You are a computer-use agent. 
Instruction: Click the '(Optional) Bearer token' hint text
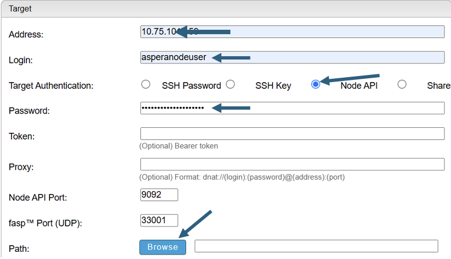click(178, 146)
